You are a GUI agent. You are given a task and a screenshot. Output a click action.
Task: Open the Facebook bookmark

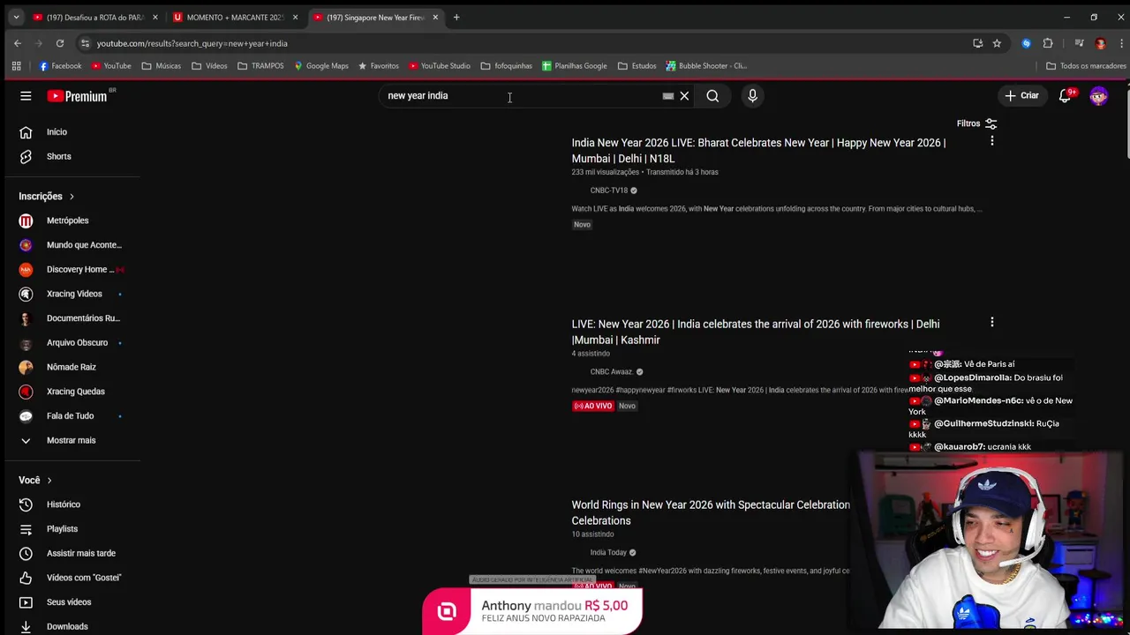[x=60, y=66]
